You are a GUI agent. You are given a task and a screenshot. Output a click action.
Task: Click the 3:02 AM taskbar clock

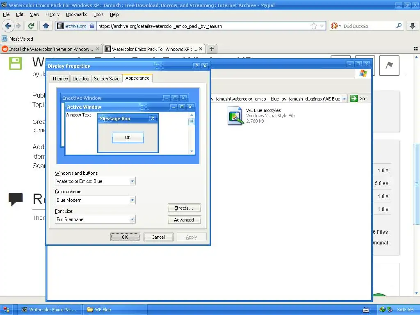405,310
